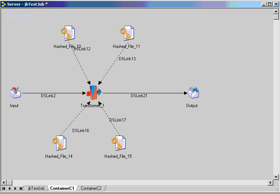Switch to the ContainerC2 tab
280x194 pixels.
click(x=91, y=188)
